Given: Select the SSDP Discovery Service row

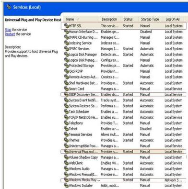Looking at the screenshot, I should (123, 94).
